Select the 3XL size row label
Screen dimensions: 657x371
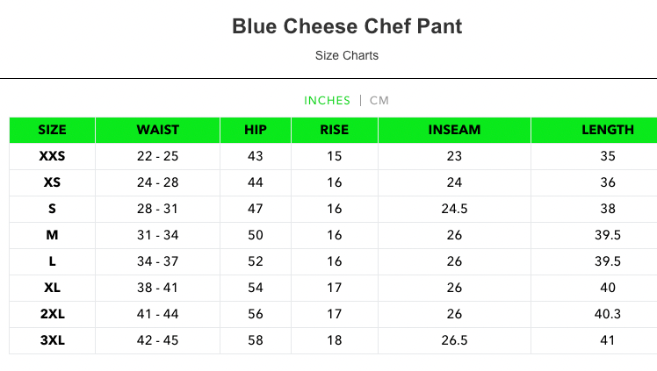coord(53,340)
